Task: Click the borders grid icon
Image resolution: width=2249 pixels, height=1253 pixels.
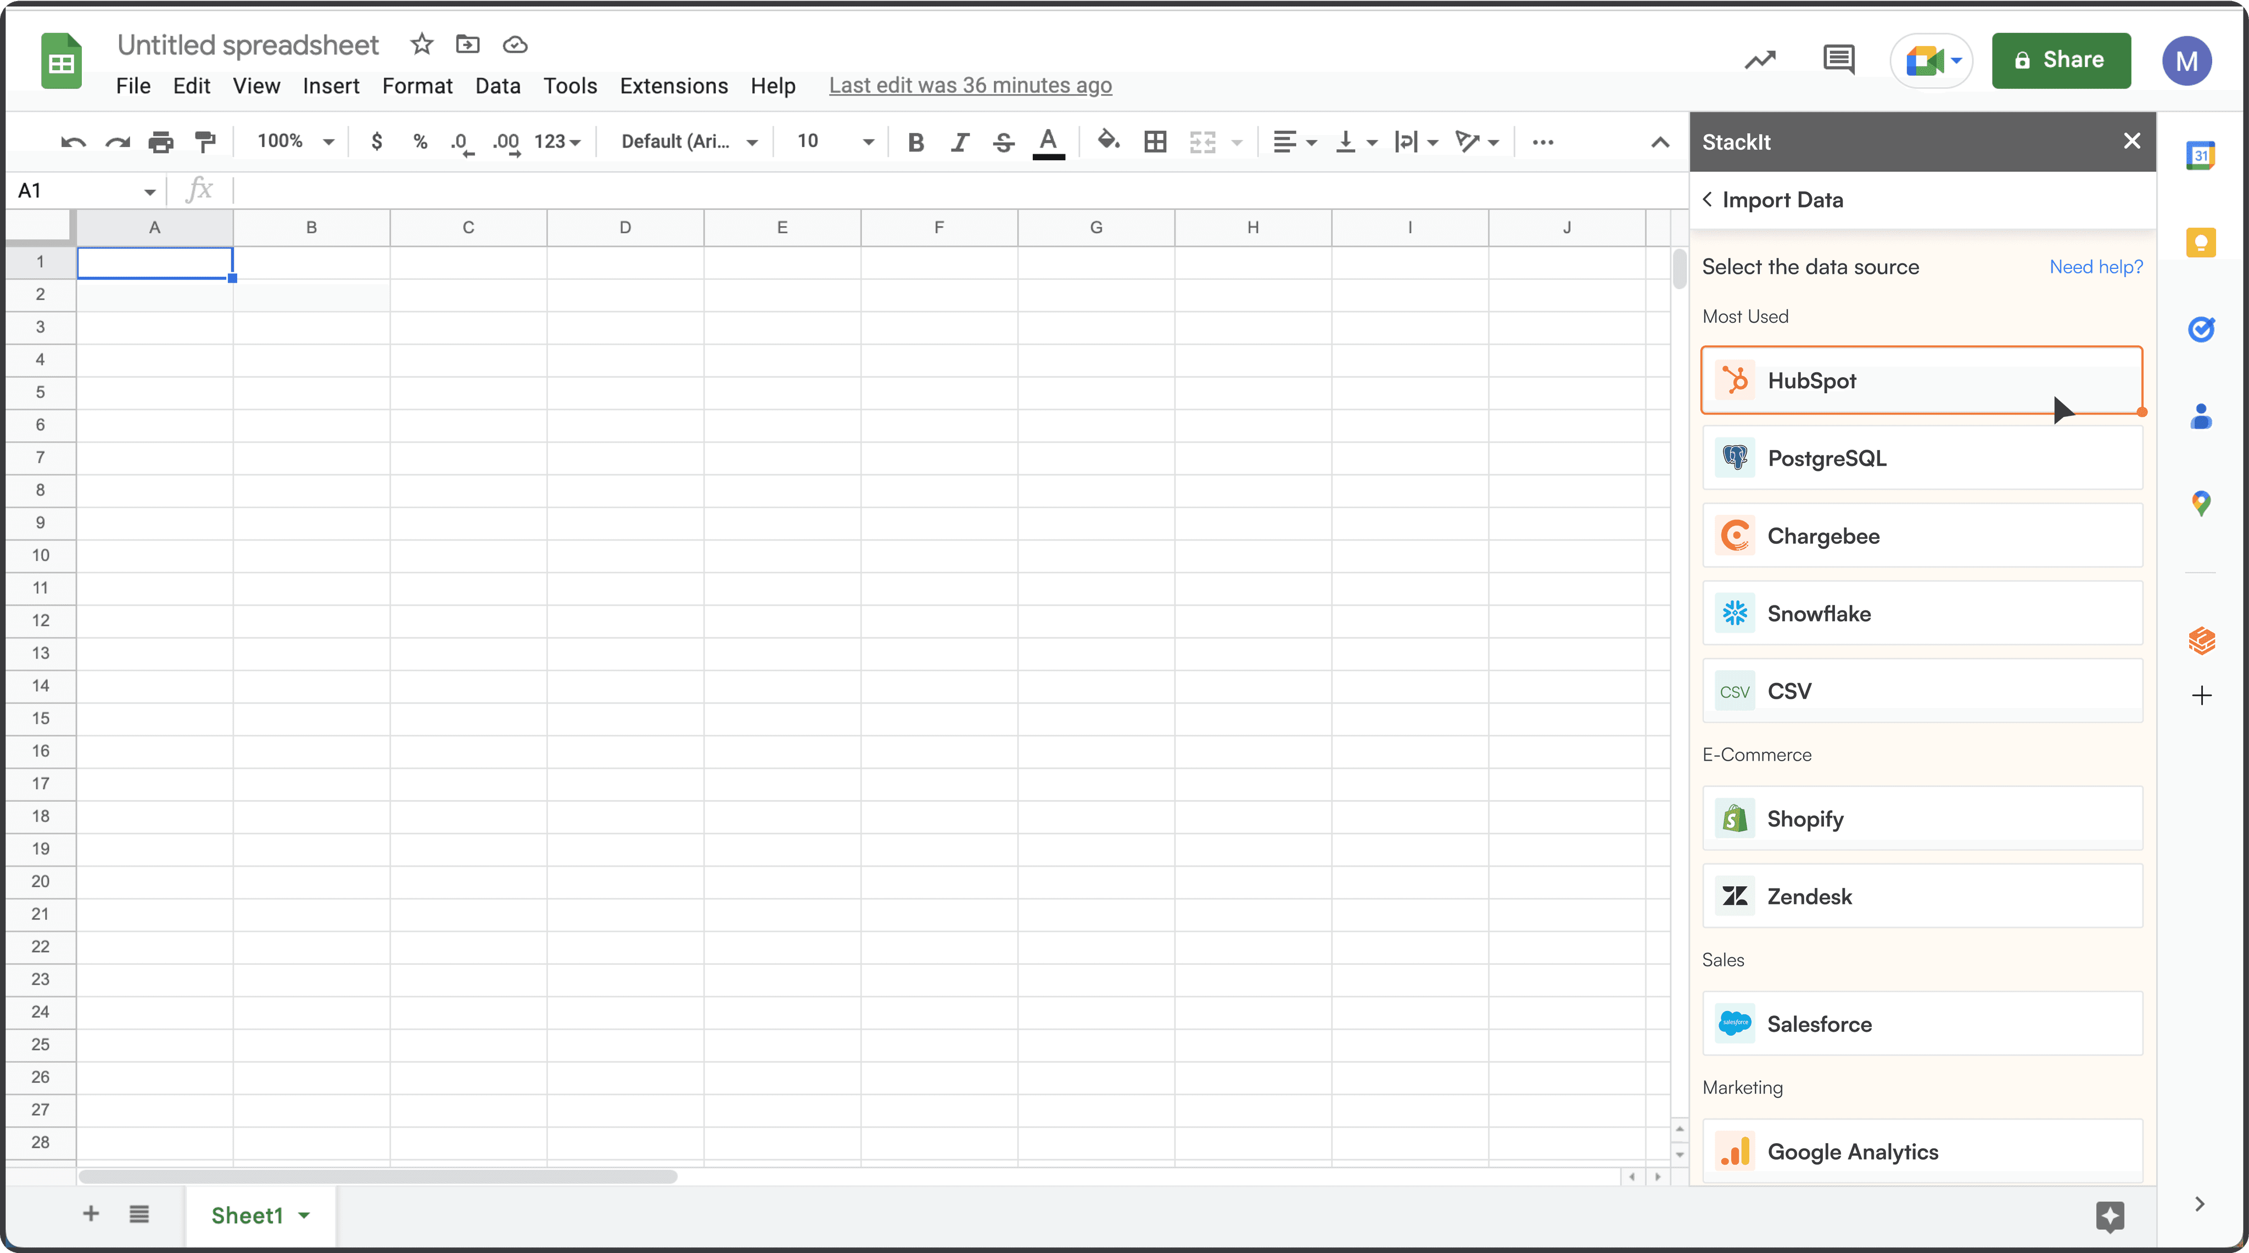Action: (1155, 142)
